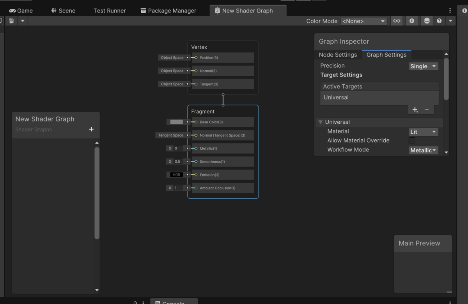This screenshot has height=304, width=468.
Task: Click blackboard scroll down arrow
Action: 97,290
